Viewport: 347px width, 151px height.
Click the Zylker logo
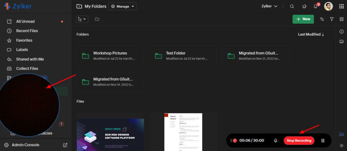(x=18, y=6)
